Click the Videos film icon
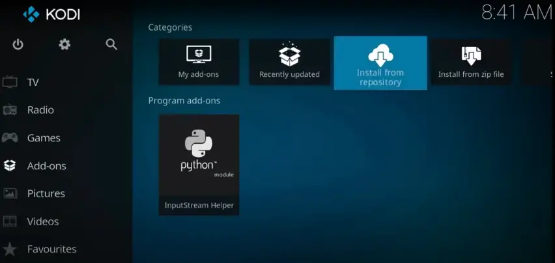Viewport: 555px width, 263px height. pyautogui.click(x=10, y=221)
